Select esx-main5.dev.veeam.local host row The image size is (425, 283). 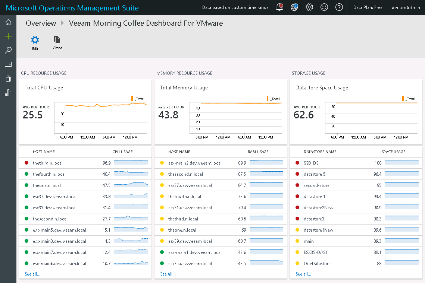tap(85, 230)
